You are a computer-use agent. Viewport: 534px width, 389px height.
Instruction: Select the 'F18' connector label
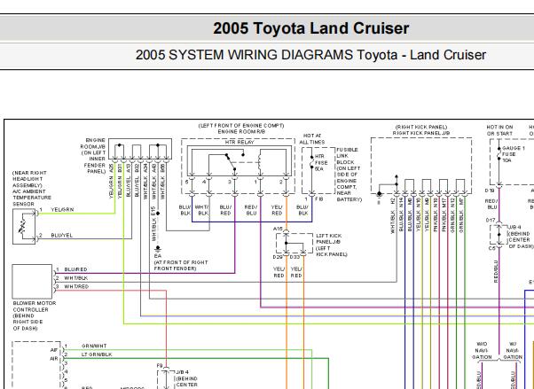[x=318, y=199]
